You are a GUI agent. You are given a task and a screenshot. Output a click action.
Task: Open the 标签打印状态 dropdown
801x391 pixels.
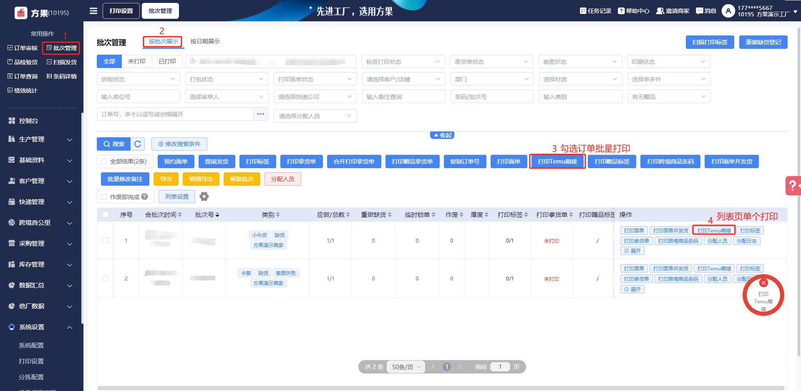403,62
